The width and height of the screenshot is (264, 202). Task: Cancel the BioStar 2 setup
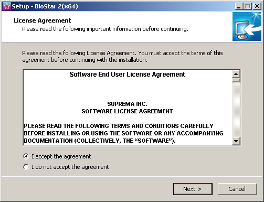[237, 189]
